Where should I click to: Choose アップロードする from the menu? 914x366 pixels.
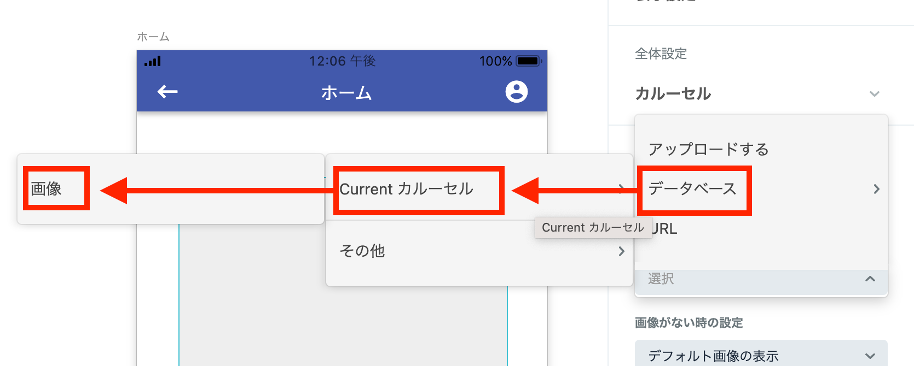708,149
